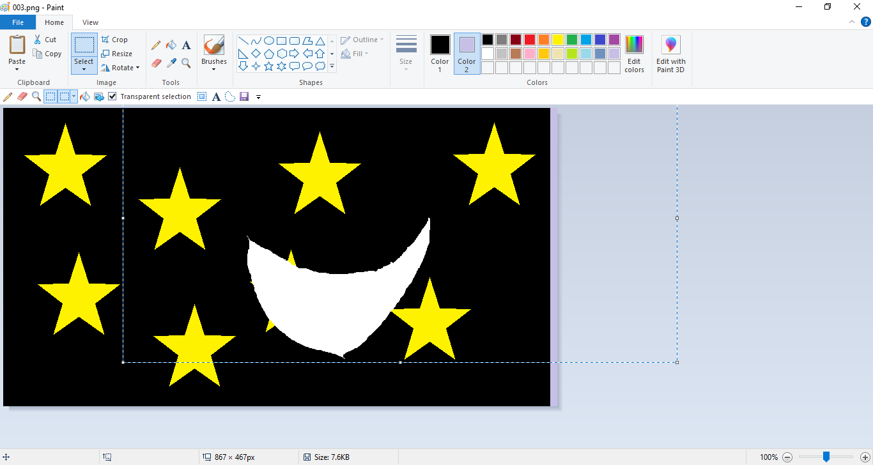
Task: Choose the Text tool in Tools group
Action: tap(186, 45)
